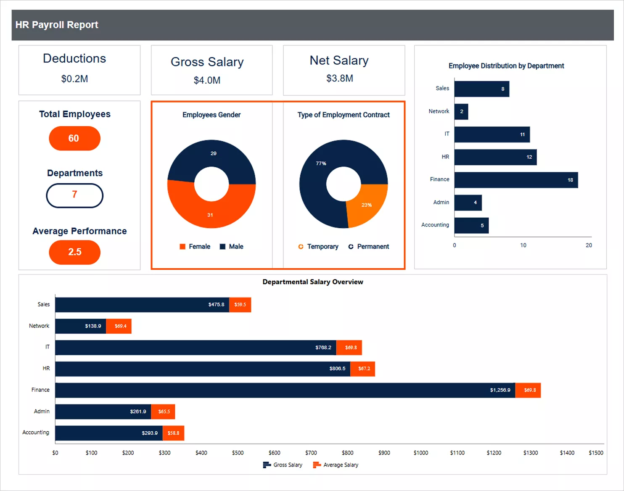Click the Average Performance heading
The width and height of the screenshot is (624, 491).
click(x=79, y=231)
